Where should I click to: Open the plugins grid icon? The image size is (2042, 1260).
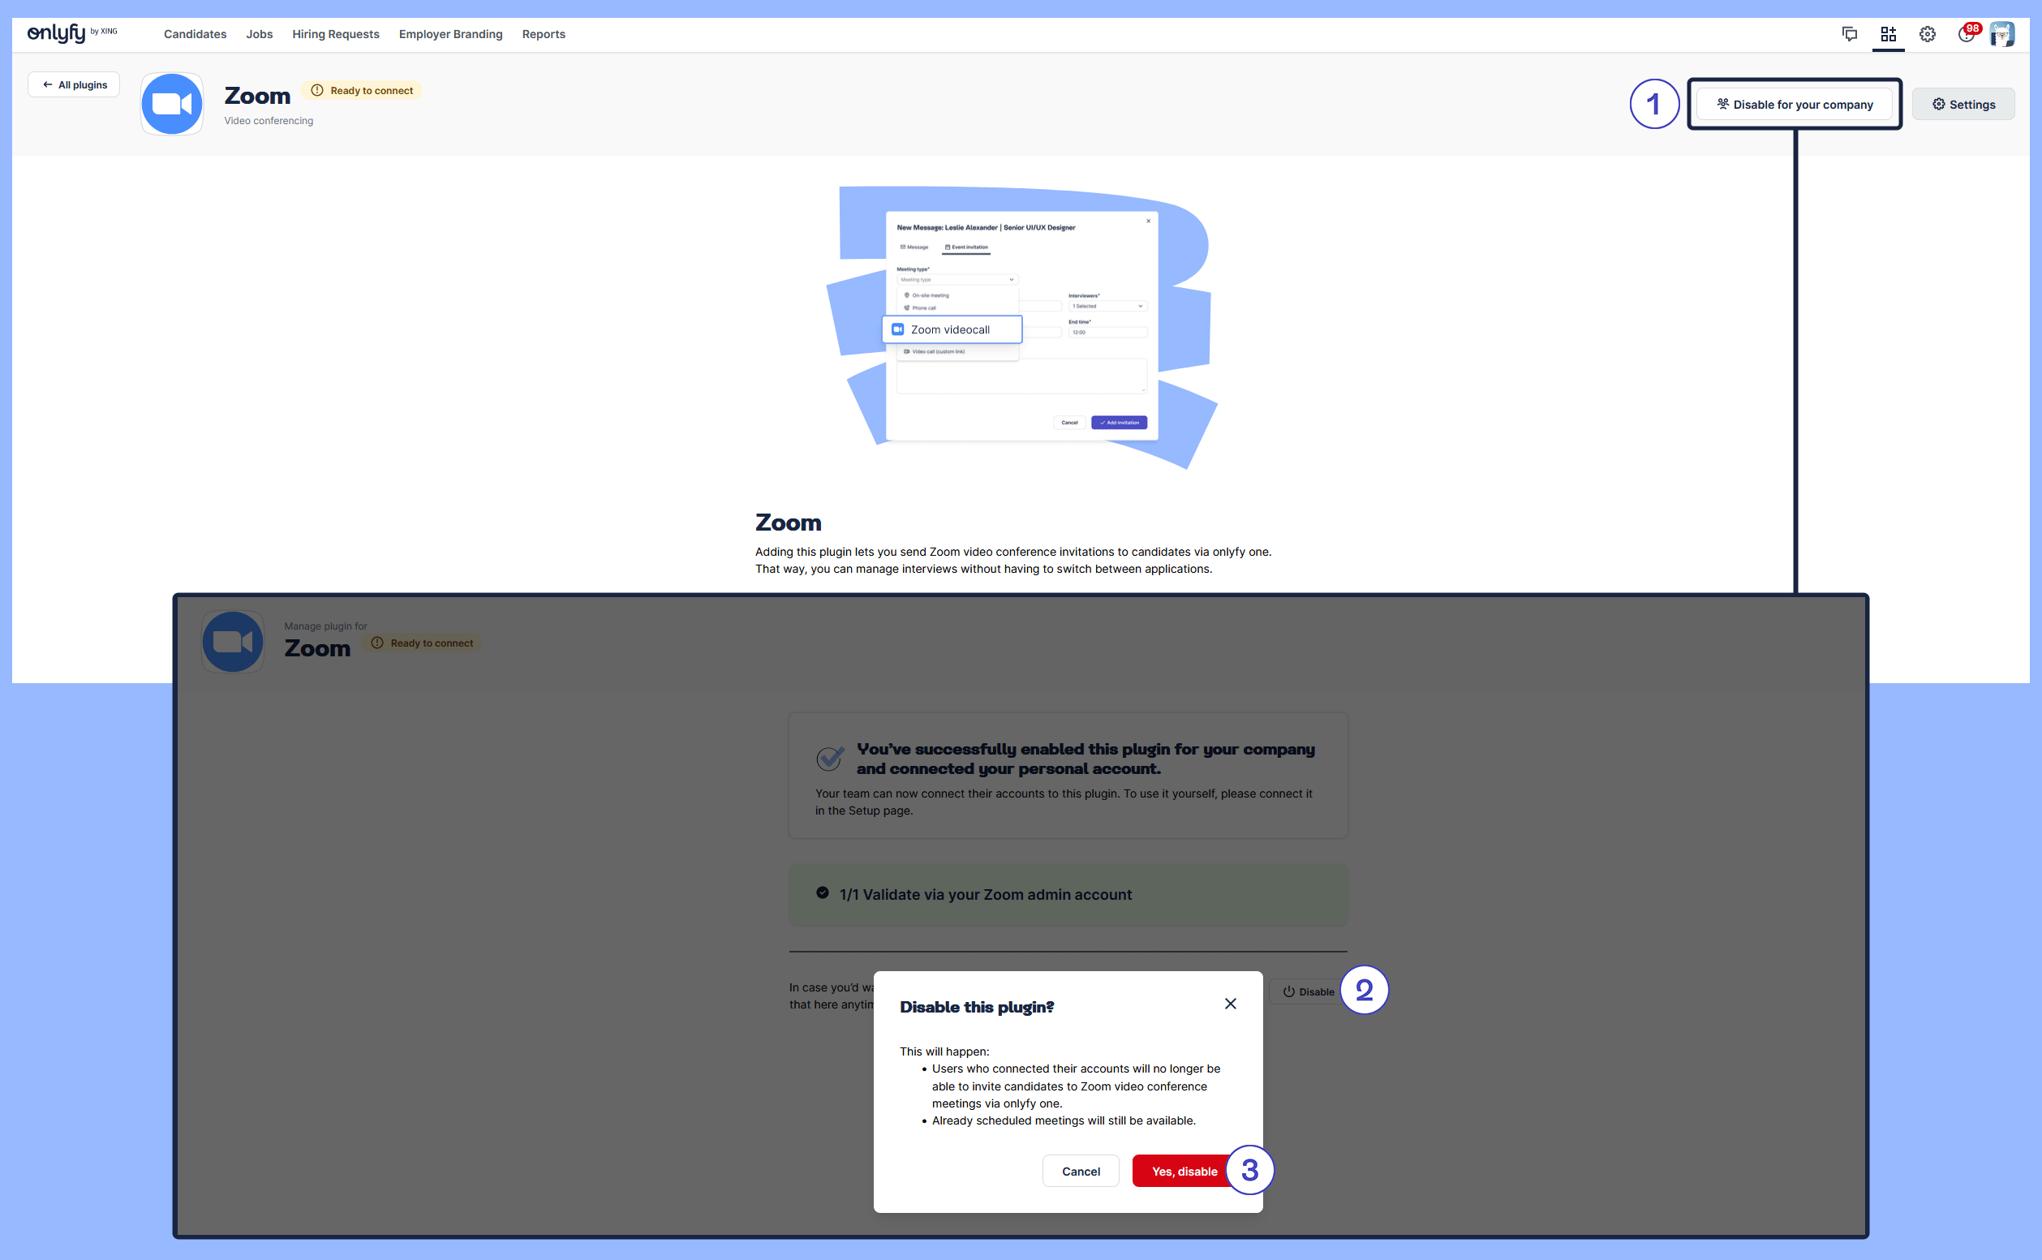pyautogui.click(x=1888, y=34)
